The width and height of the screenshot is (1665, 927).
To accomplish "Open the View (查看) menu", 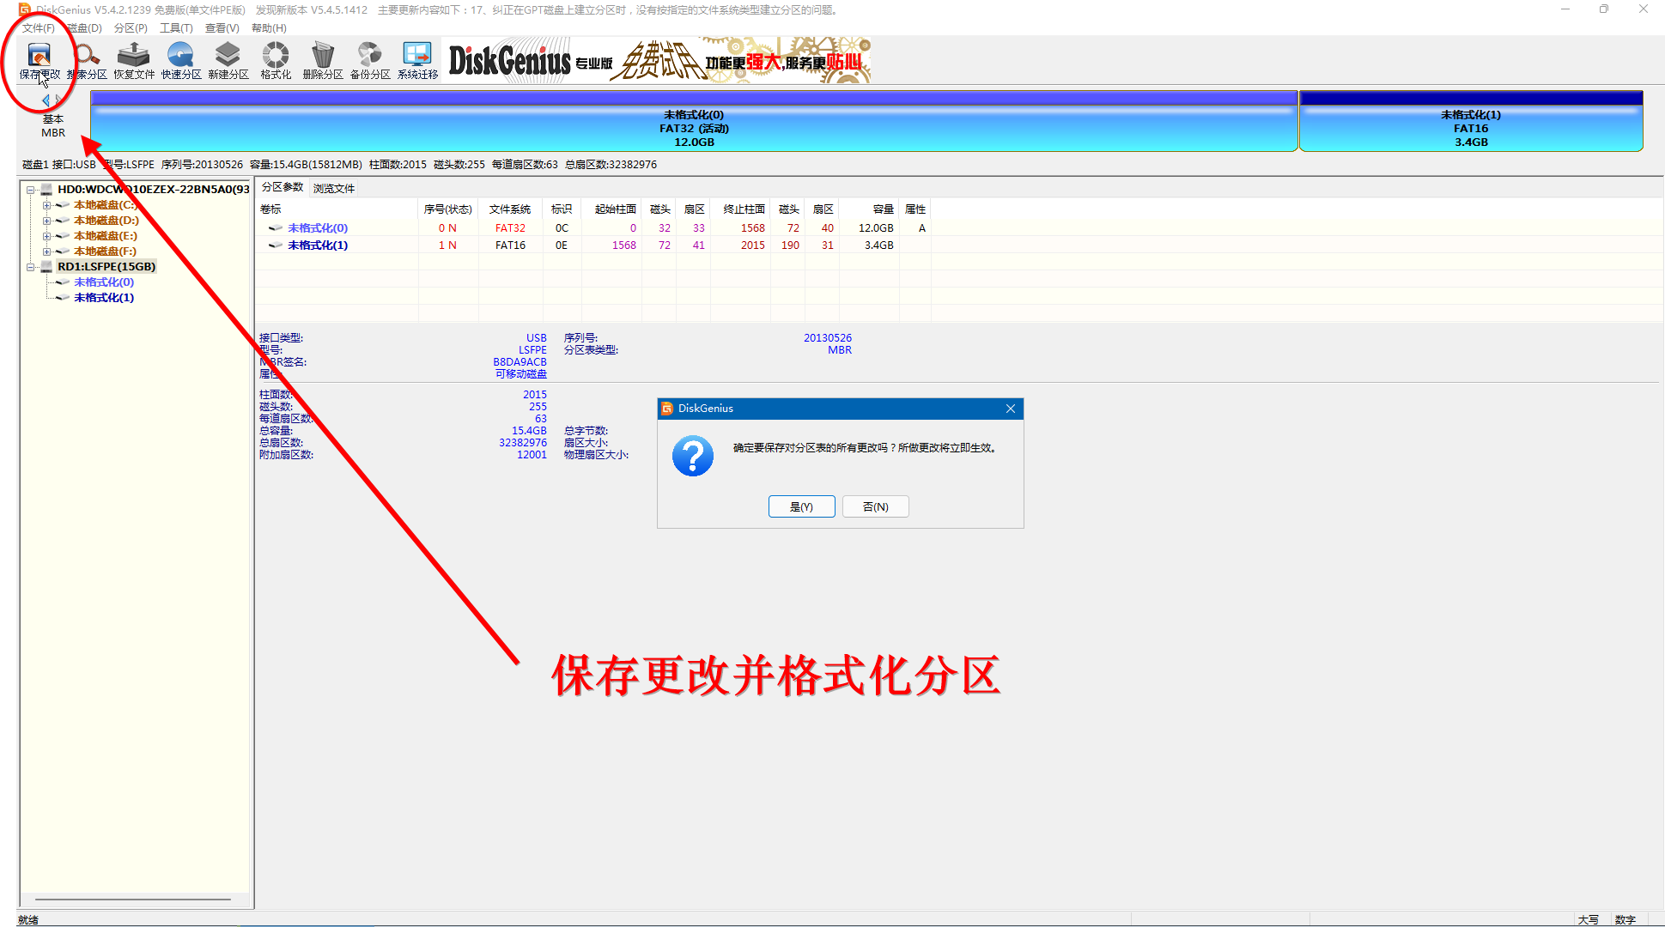I will (x=222, y=28).
